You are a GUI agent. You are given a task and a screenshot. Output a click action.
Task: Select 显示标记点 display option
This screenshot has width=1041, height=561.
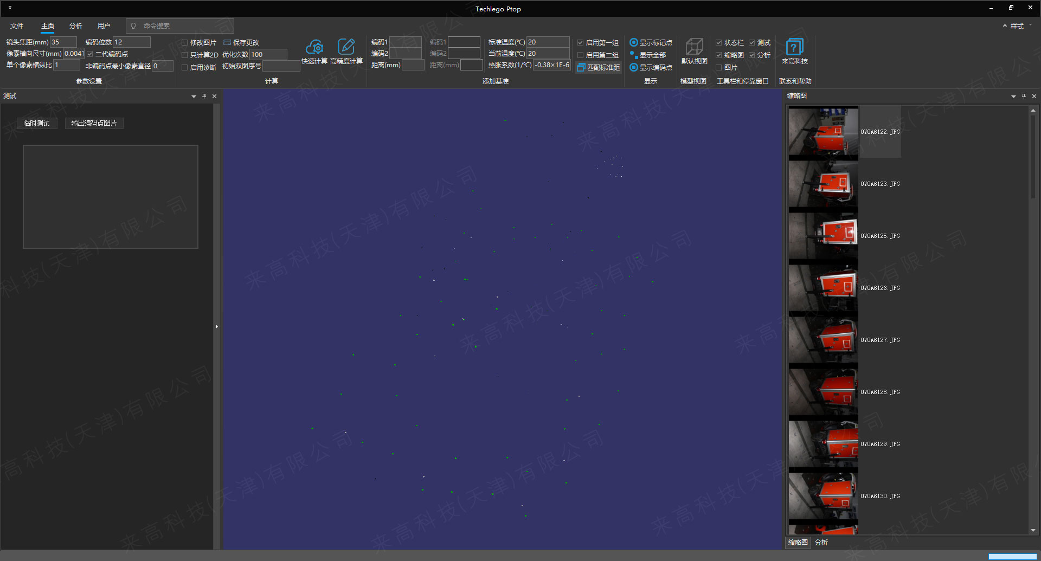point(633,42)
